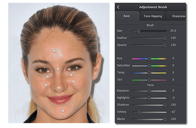196x128 pixels.
Task: Select the brush pin on the forehead
Action: (x=54, y=51)
